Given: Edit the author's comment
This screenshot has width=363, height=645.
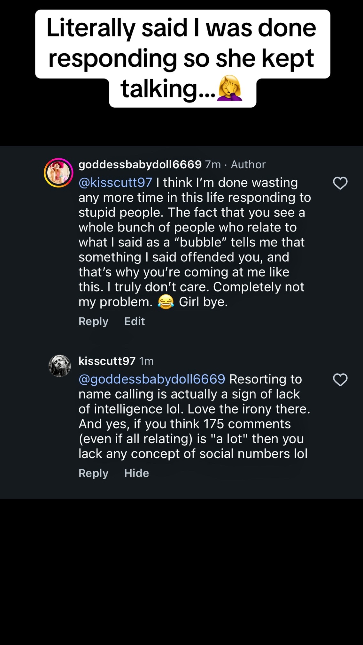Looking at the screenshot, I should point(135,321).
